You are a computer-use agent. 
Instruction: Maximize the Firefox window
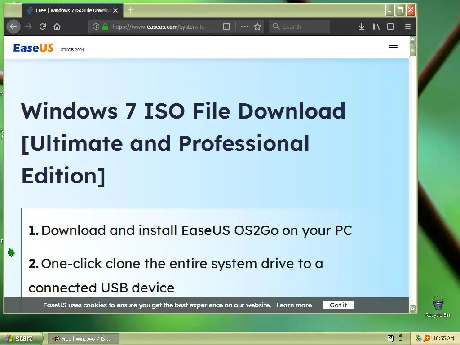click(x=400, y=10)
